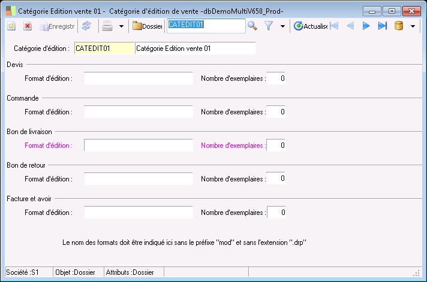Screen dimensions: 427x282
Task: Click the Commande Nombre d'exemplaires field
Action: click(276, 112)
